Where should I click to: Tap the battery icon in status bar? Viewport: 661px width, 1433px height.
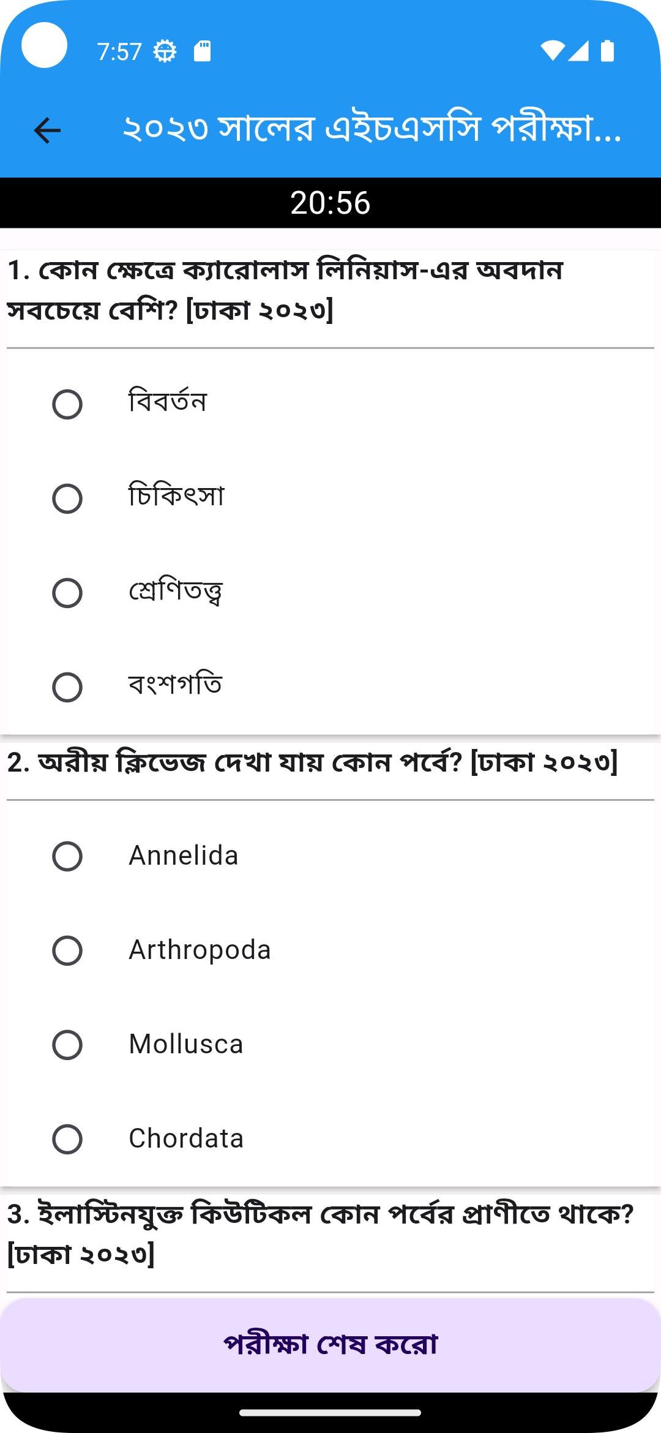607,51
